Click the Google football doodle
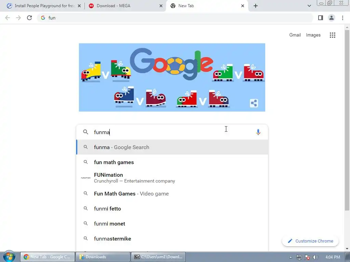Screen dimensions: 350x262 tap(172, 77)
